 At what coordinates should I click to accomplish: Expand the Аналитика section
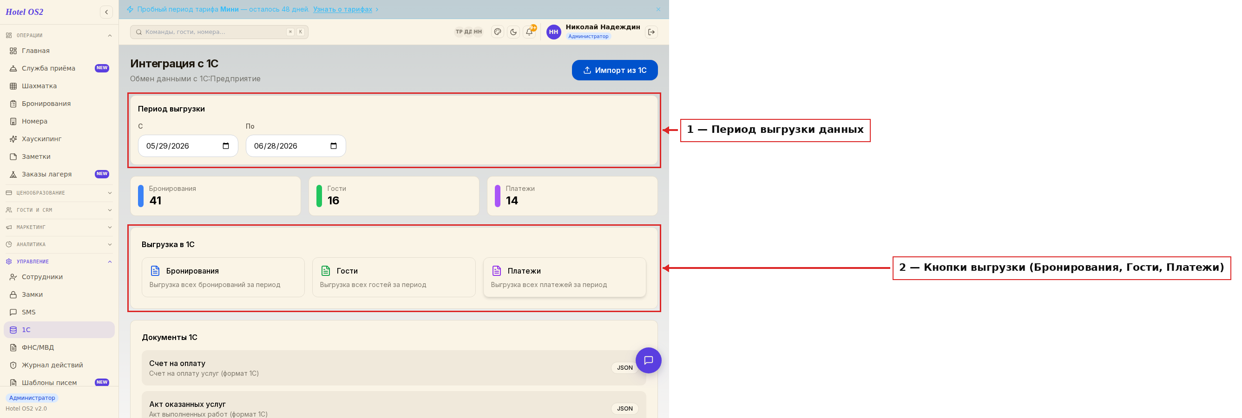[59, 244]
